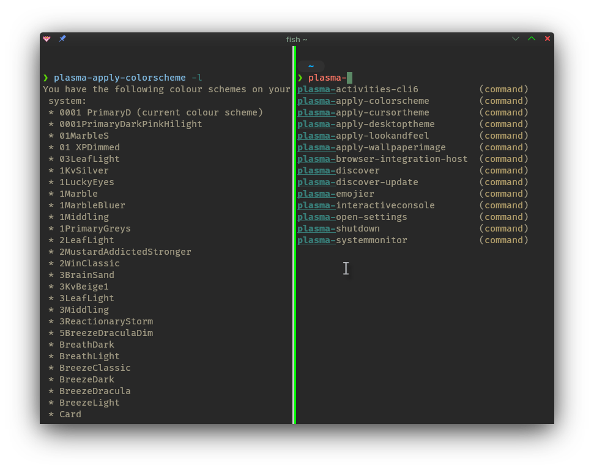Click the 'fish ~' window title
Image resolution: width=594 pixels, height=471 pixels.
297,39
